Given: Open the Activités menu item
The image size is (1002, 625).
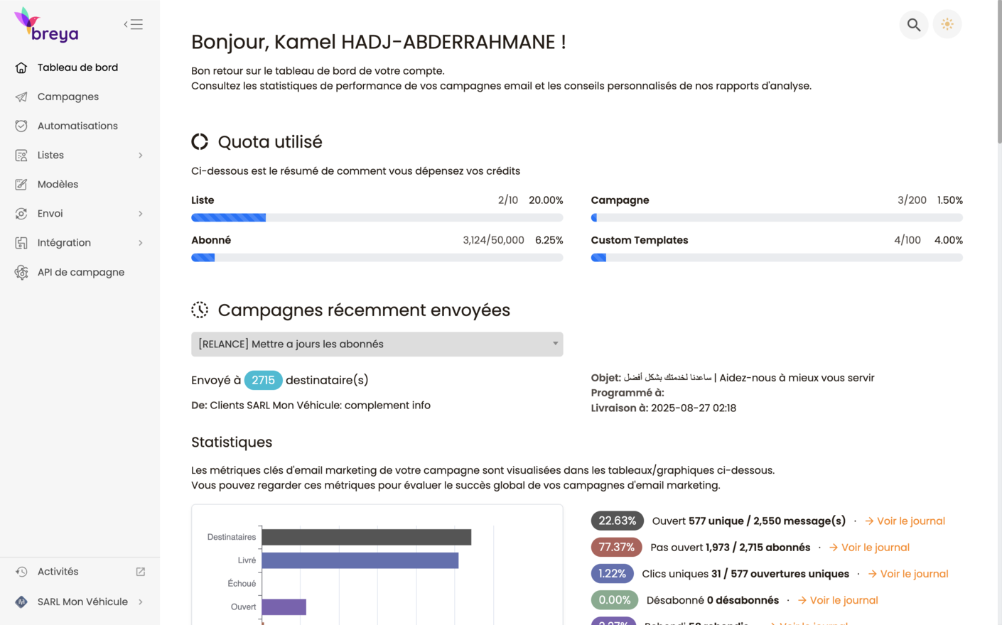Looking at the screenshot, I should (58, 572).
